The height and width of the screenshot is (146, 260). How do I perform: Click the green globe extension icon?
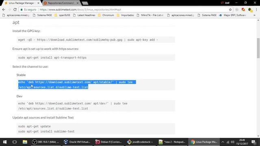(250, 10)
